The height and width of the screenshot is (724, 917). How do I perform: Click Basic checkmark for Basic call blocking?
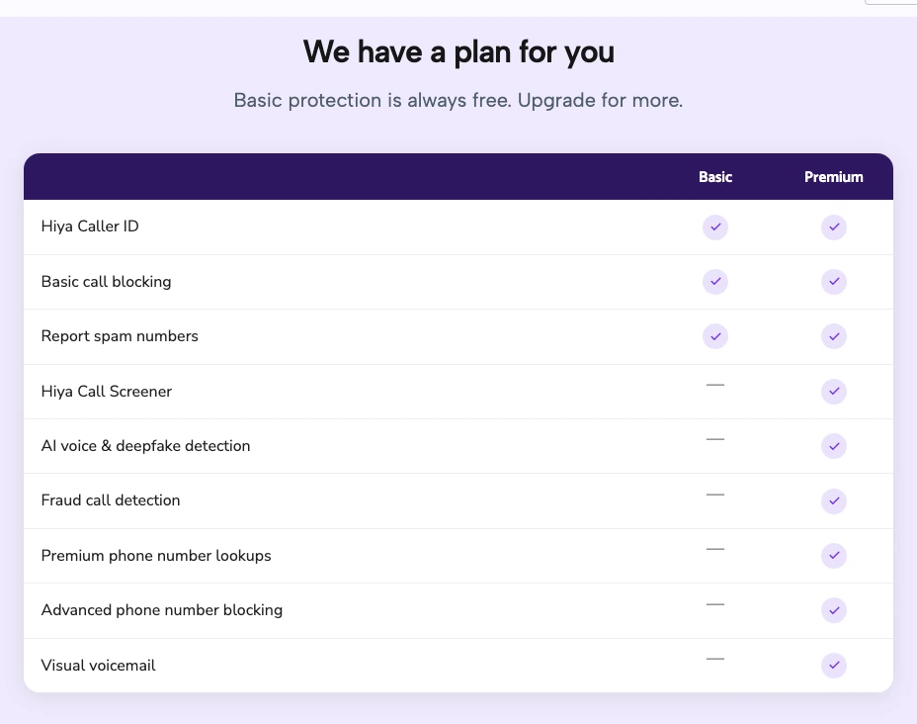click(715, 282)
